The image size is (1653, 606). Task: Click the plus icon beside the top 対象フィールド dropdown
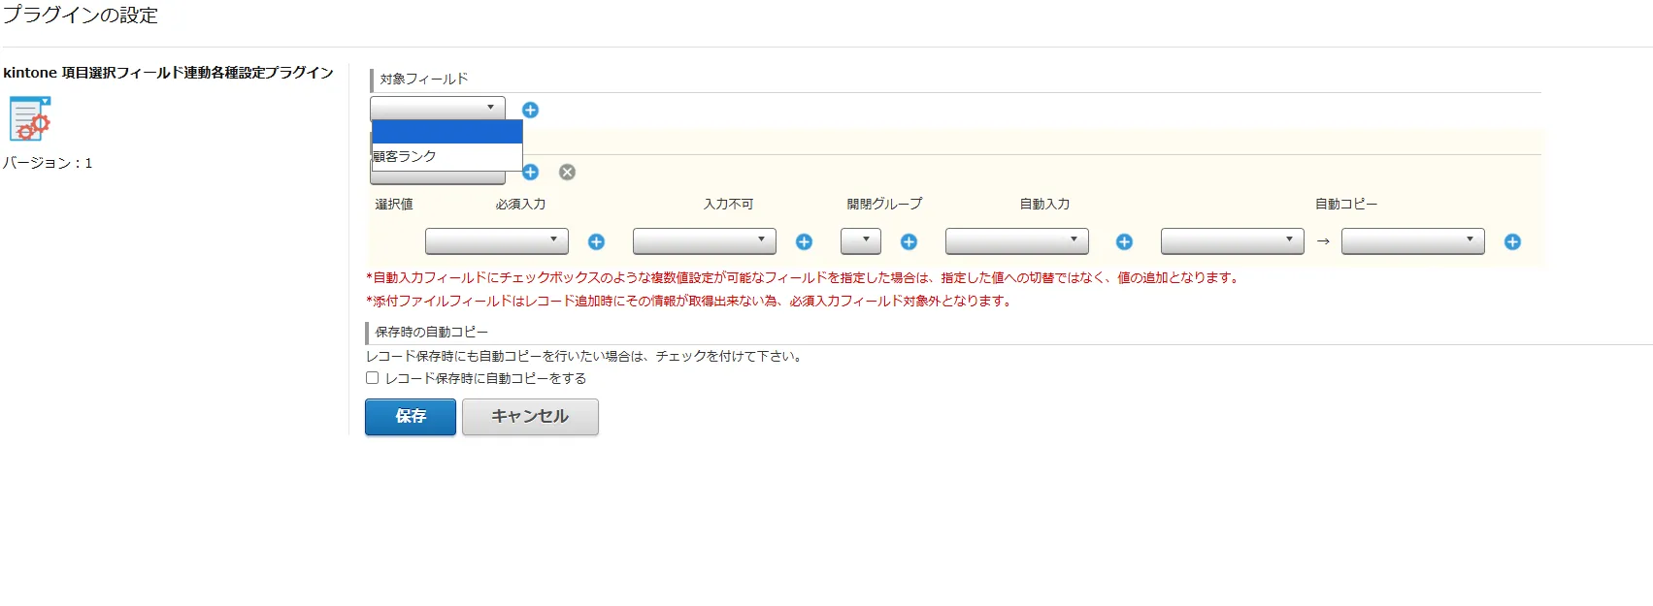coord(530,110)
